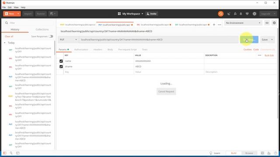This screenshot has width=280, height=157.
Task: Switch to the History tab
Action: 15,29
